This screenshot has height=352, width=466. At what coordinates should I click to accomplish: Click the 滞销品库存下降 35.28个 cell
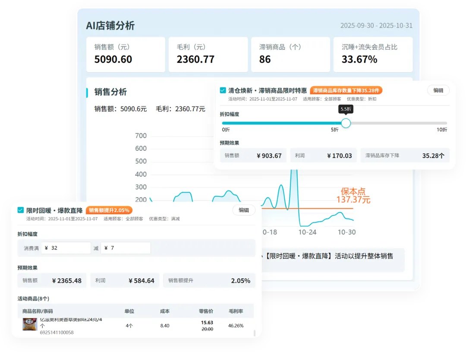pyautogui.click(x=405, y=156)
